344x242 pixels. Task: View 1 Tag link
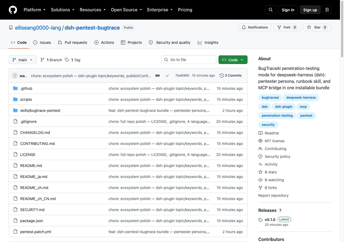pyautogui.click(x=73, y=60)
